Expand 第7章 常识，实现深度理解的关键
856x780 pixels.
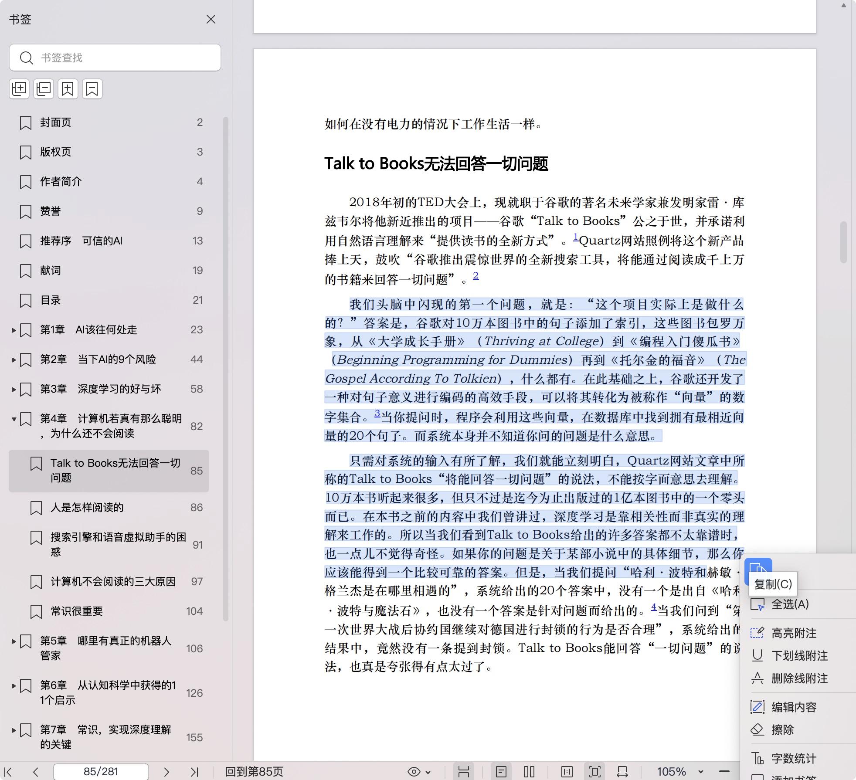(x=14, y=730)
